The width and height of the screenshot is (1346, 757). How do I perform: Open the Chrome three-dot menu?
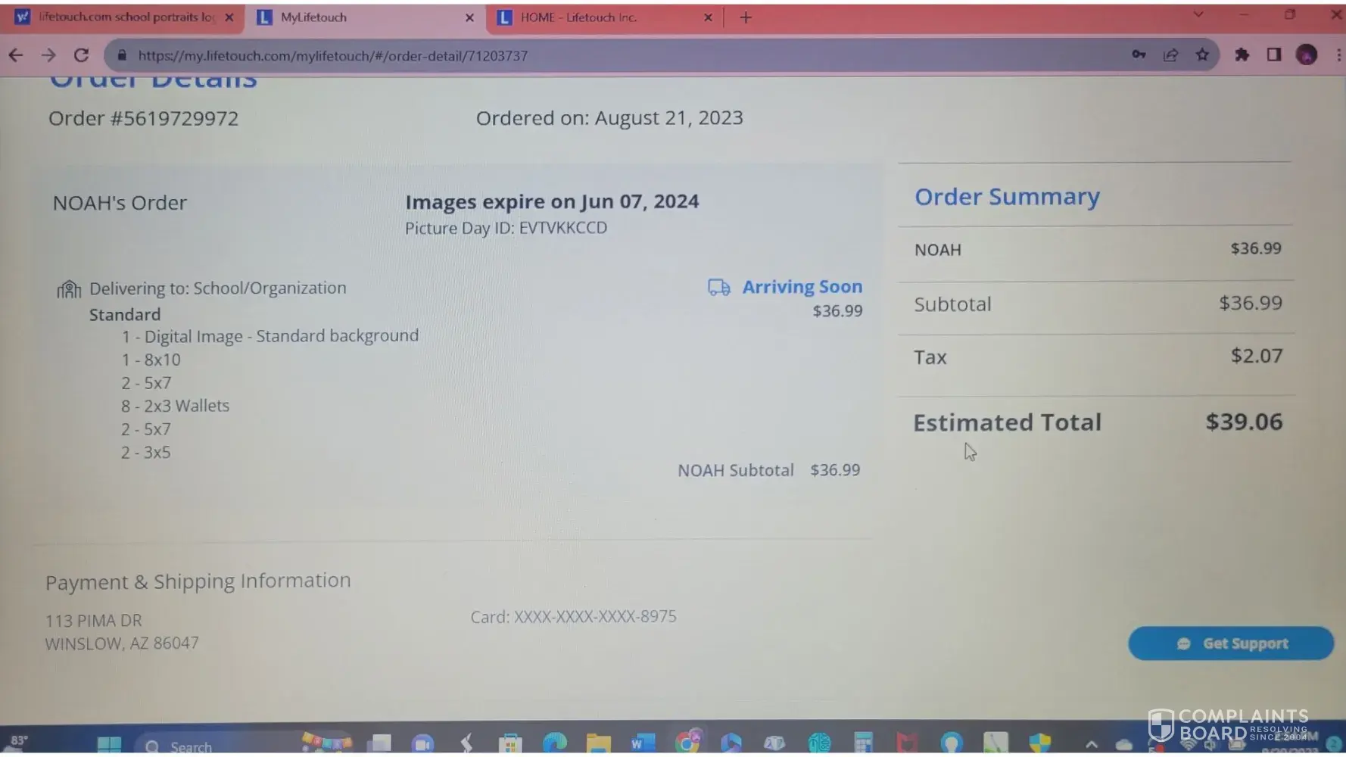pyautogui.click(x=1338, y=55)
